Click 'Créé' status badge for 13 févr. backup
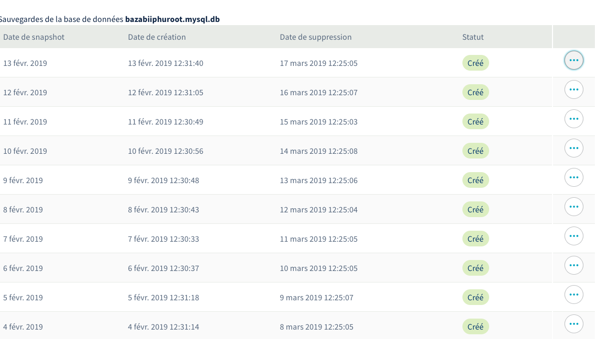This screenshot has width=608, height=339. (x=475, y=63)
